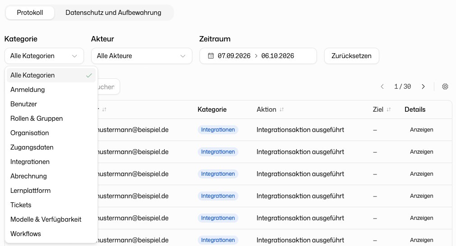The width and height of the screenshot is (456, 246).
Task: Switch to Protokoll tab
Action: [30, 13]
